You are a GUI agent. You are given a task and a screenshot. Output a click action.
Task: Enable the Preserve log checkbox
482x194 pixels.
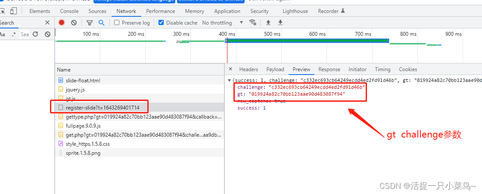point(117,22)
